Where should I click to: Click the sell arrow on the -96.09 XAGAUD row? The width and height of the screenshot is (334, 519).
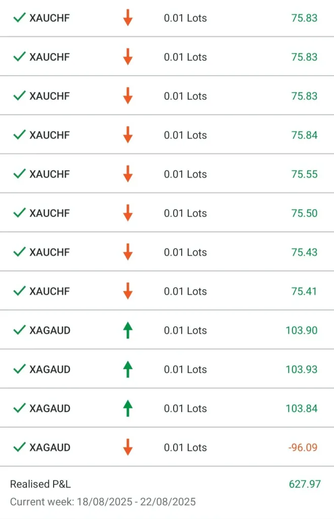click(128, 447)
